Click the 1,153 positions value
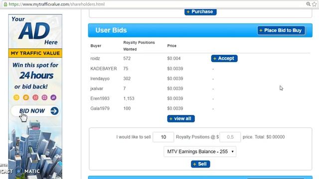Viewport: 319px width, 179px height. 129,98
